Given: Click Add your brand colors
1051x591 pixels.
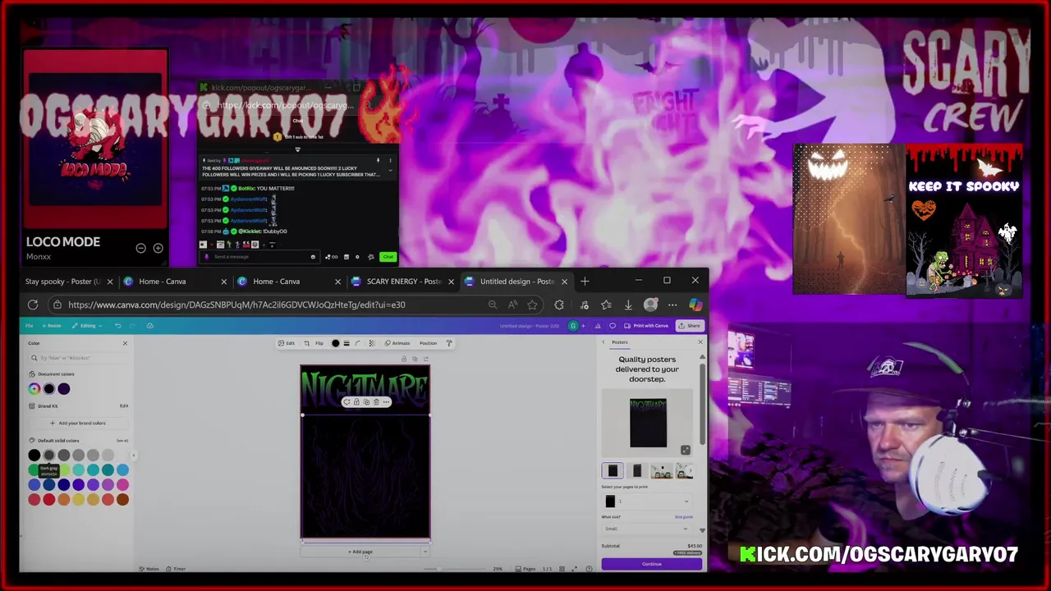Looking at the screenshot, I should click(x=78, y=423).
